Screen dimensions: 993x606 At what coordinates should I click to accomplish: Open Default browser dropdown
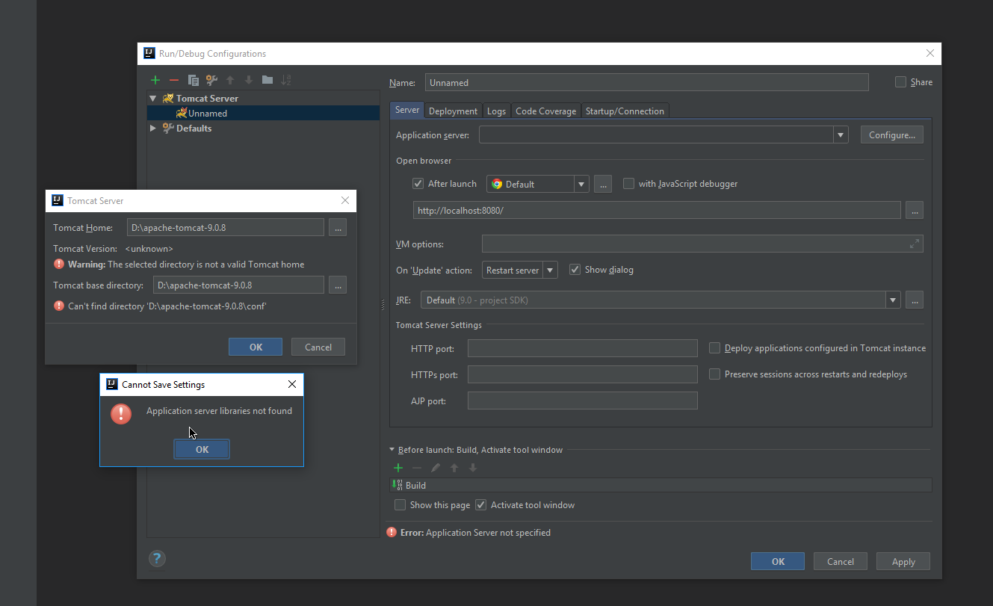pyautogui.click(x=581, y=184)
